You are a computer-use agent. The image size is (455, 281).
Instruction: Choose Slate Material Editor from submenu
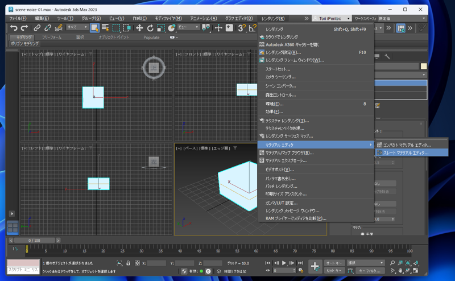click(x=412, y=152)
